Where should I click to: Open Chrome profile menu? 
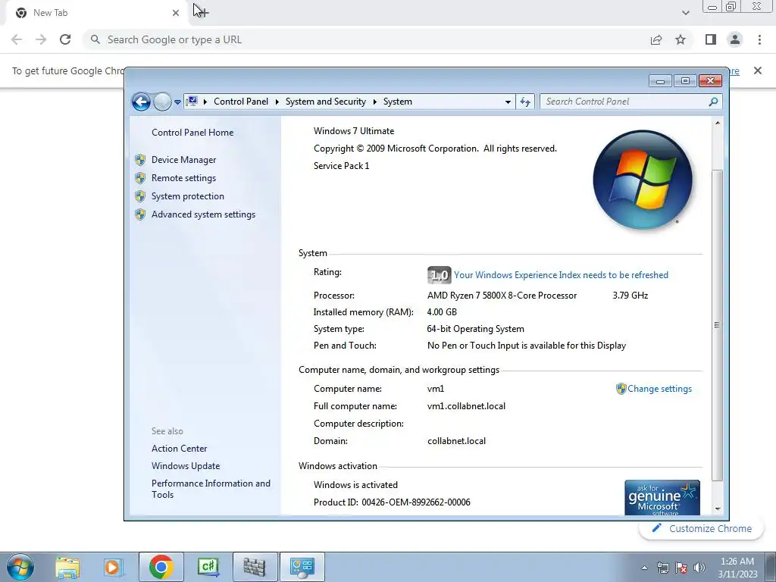click(x=735, y=39)
